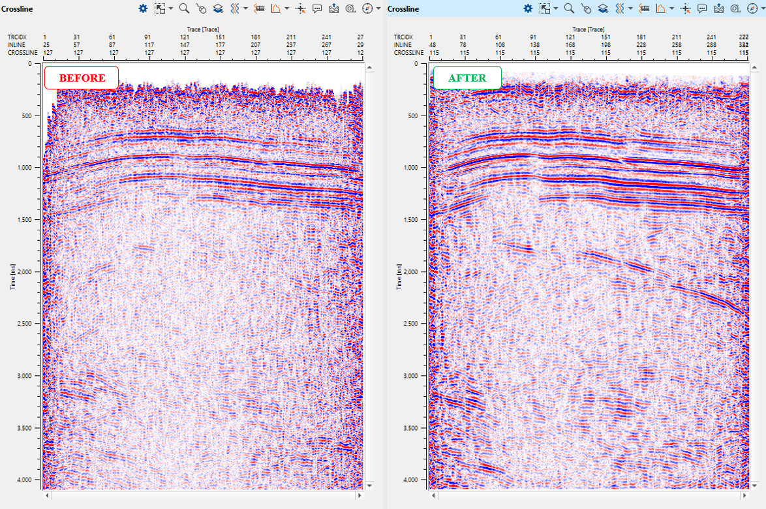
Task: Export image icon in left panel toolbar
Action: (x=334, y=8)
